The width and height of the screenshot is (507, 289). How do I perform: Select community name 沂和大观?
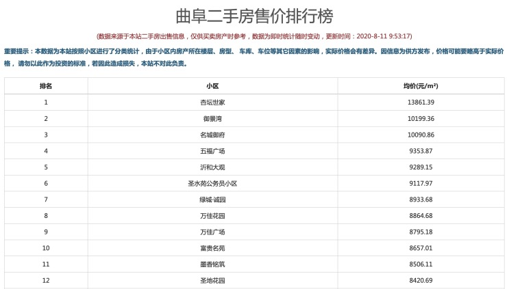coord(212,167)
